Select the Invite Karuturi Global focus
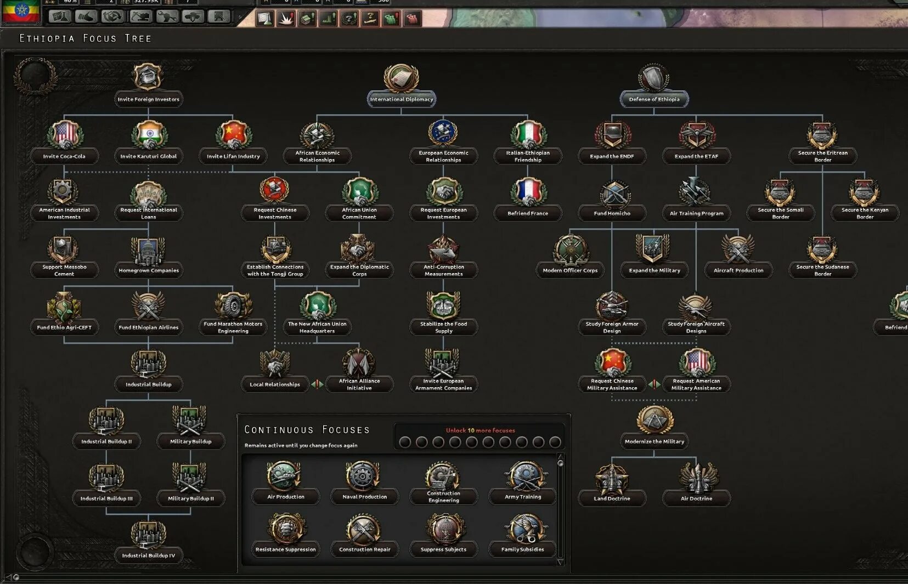This screenshot has height=584, width=908. [148, 141]
